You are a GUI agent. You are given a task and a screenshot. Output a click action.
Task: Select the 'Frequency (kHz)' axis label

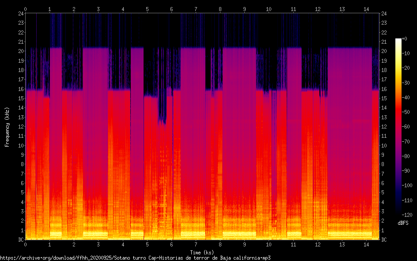(x=7, y=127)
